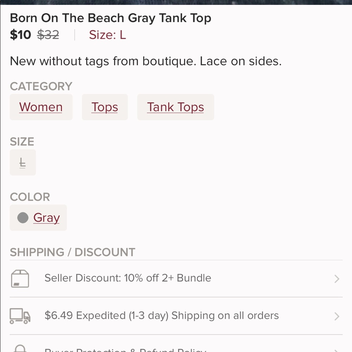Click the icon beside Buyer Protection row

point(20,348)
